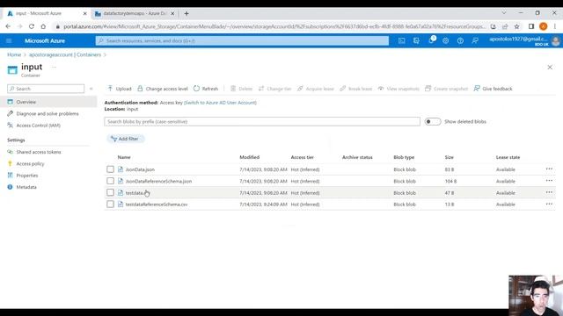Screen dimensions: 563x316
Task: Open portal settings gear
Action: click(x=446, y=41)
